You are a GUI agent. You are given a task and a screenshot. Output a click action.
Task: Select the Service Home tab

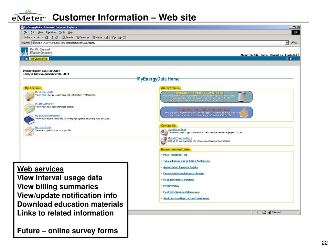click(x=39, y=59)
